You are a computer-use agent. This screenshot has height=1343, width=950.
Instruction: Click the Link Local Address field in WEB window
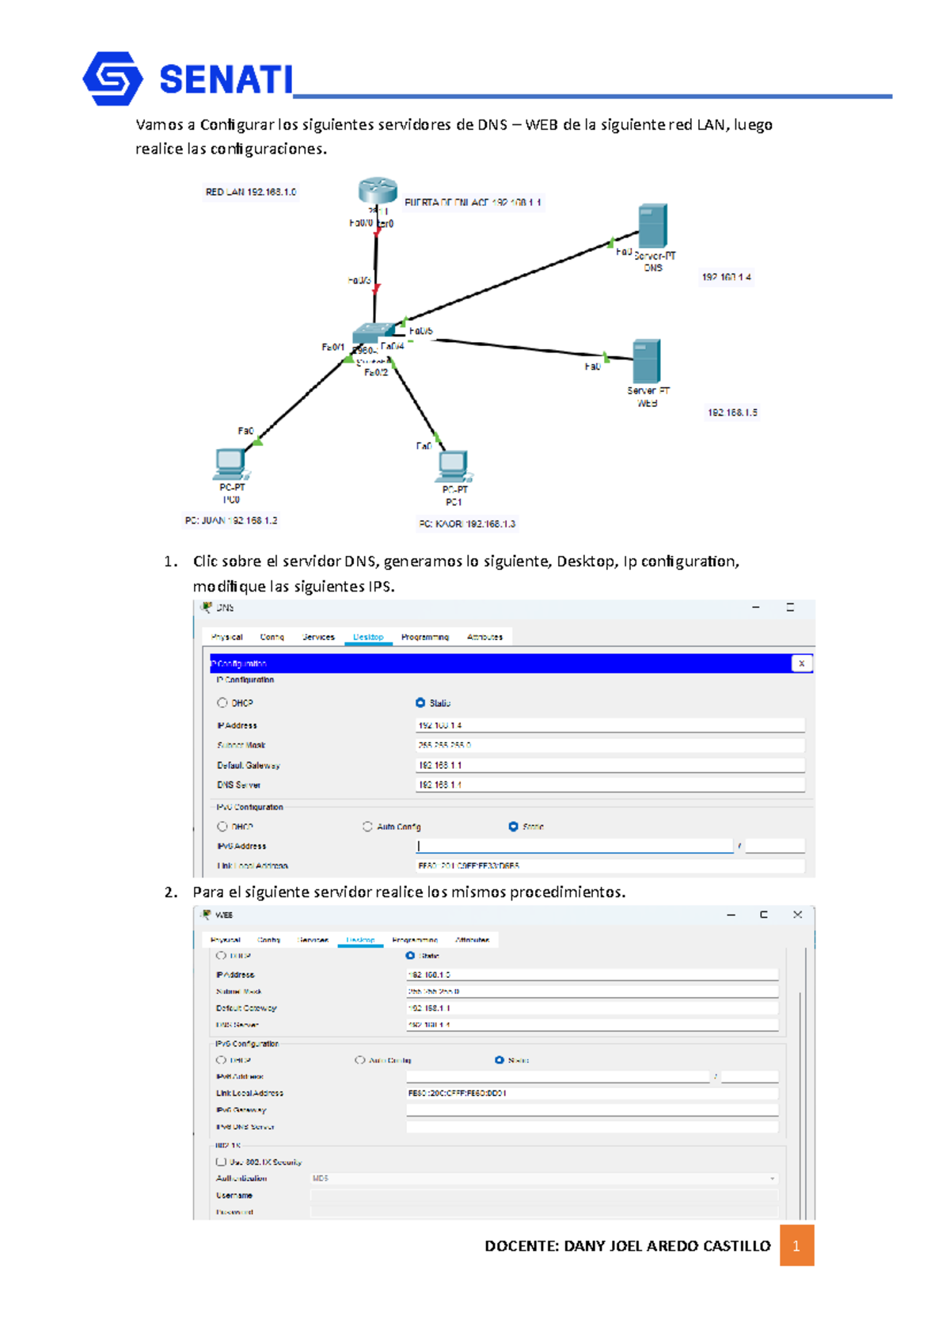point(592,1093)
